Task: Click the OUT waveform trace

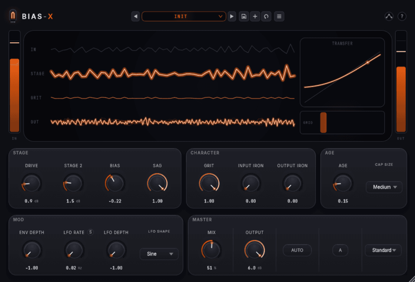Action: pyautogui.click(x=173, y=122)
